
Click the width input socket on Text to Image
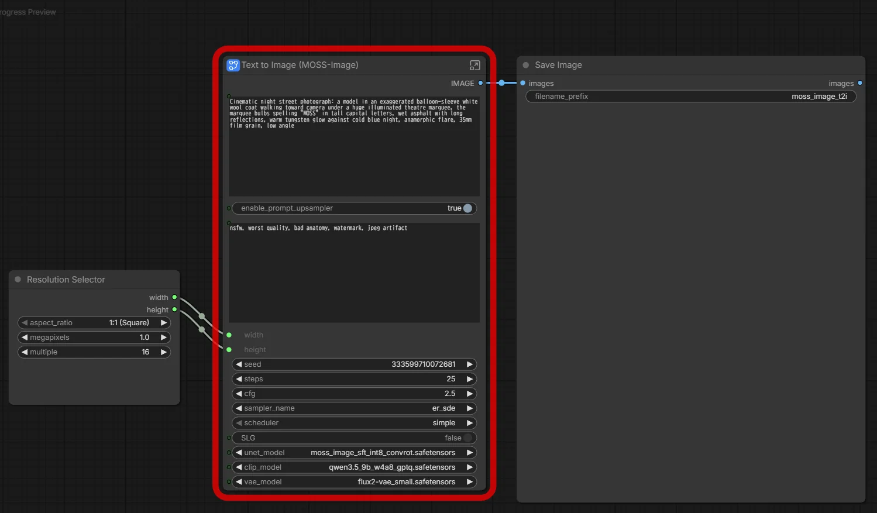click(229, 335)
